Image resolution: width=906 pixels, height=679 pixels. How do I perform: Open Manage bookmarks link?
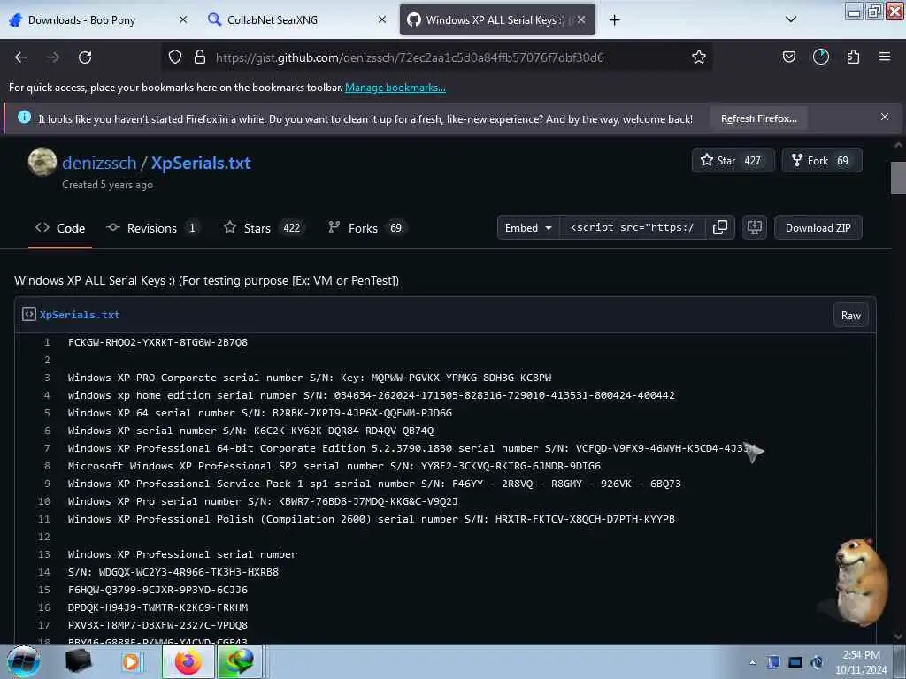pos(395,88)
